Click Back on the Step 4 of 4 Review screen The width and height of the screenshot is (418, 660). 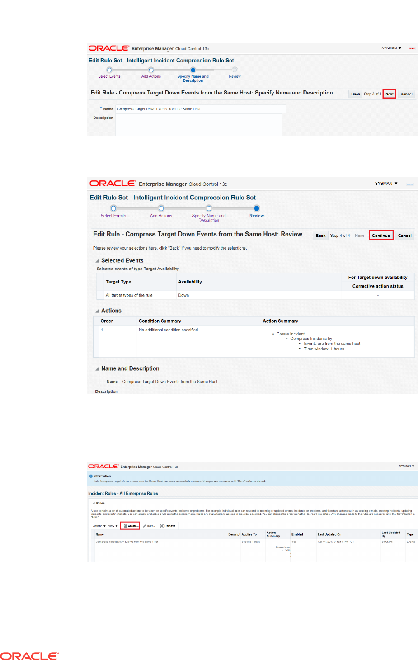[x=321, y=236]
